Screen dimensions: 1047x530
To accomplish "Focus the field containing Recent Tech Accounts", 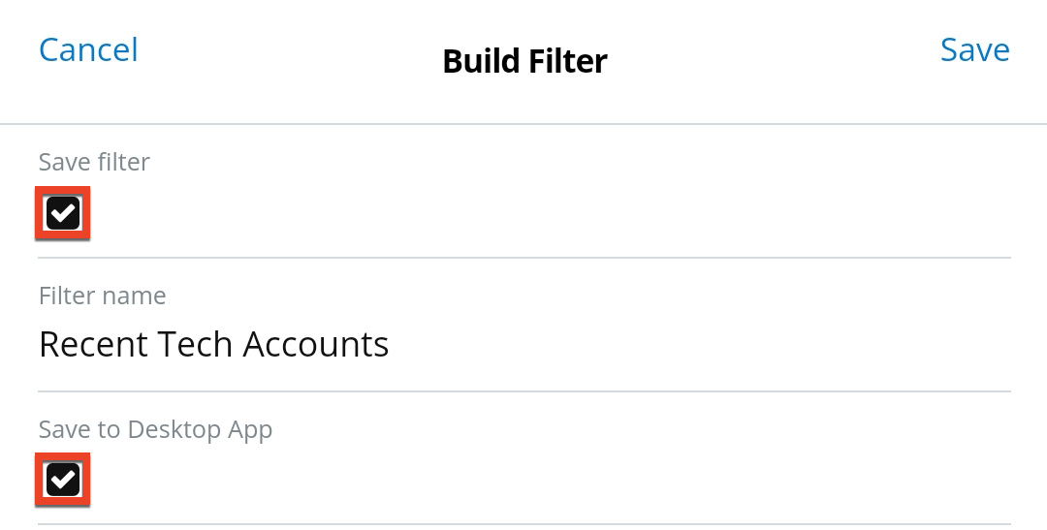I will (x=213, y=344).
